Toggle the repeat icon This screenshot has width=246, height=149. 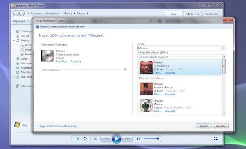coord(85,139)
